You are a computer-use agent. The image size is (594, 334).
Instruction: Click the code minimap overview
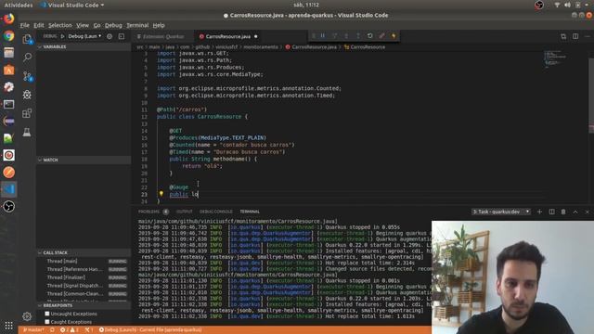point(555,59)
